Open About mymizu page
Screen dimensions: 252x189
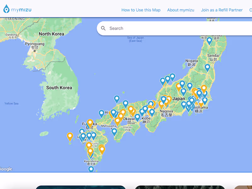pos(180,10)
